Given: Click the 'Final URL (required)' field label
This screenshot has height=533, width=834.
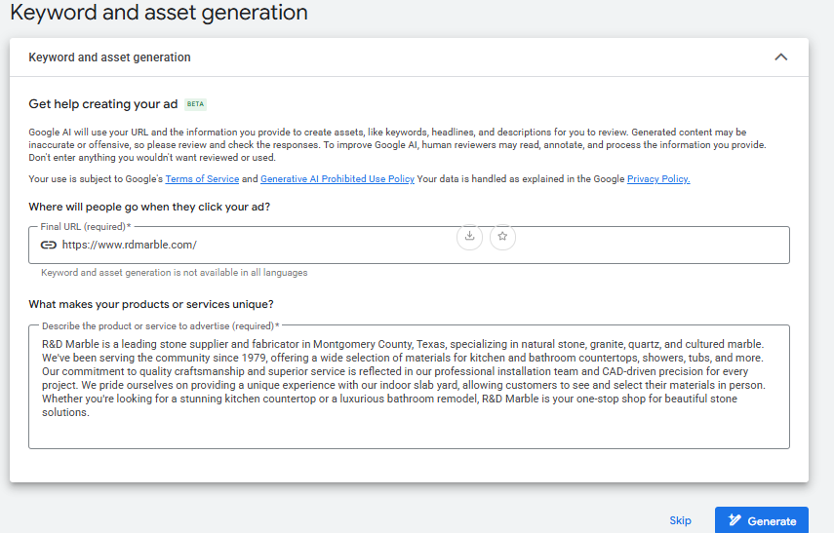Looking at the screenshot, I should tap(86, 227).
